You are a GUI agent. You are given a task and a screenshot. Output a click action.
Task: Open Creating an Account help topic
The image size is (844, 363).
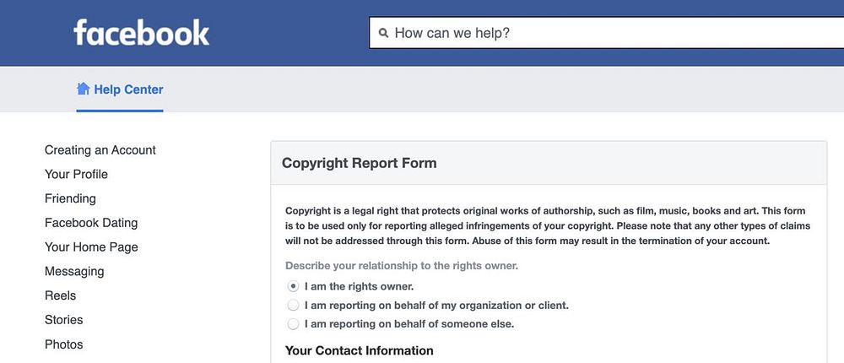click(100, 150)
